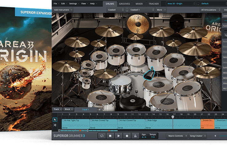This screenshot has width=227, height=150.
Task: Click the playhead marker at bar 17
Action: [x=173, y=117]
